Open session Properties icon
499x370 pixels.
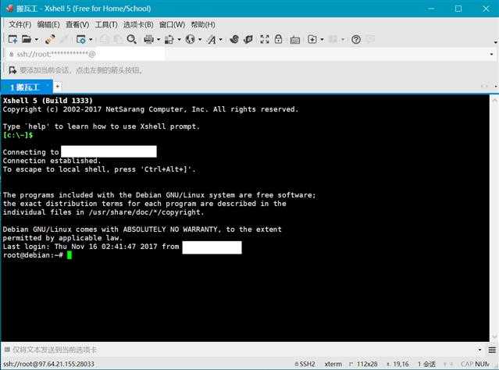pos(81,40)
